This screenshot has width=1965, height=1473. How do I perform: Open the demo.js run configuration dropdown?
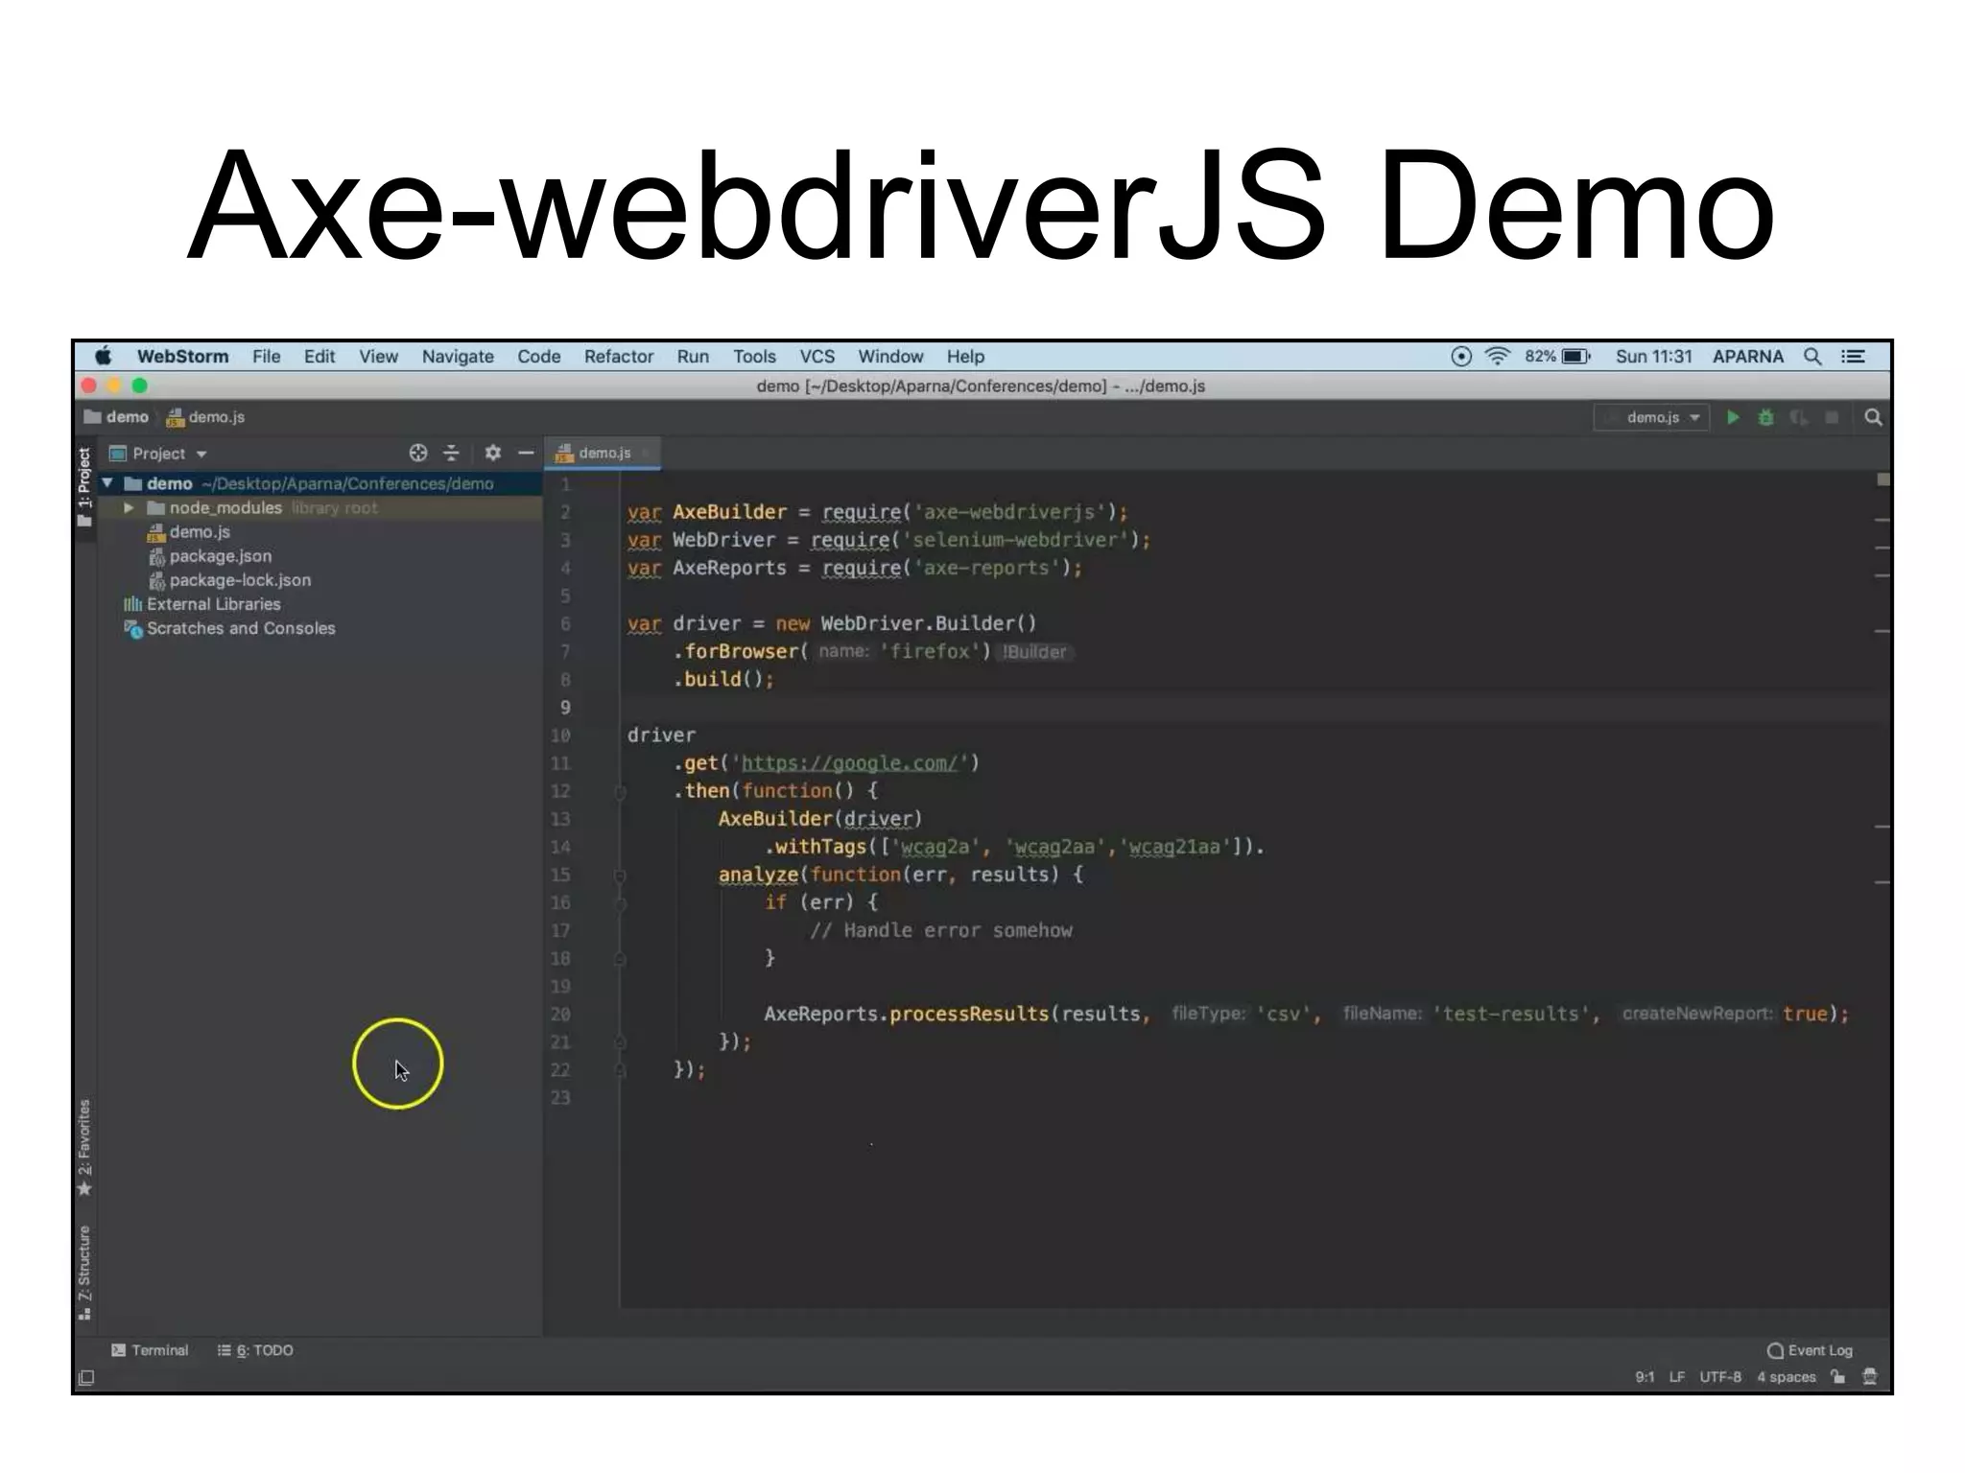point(1652,417)
